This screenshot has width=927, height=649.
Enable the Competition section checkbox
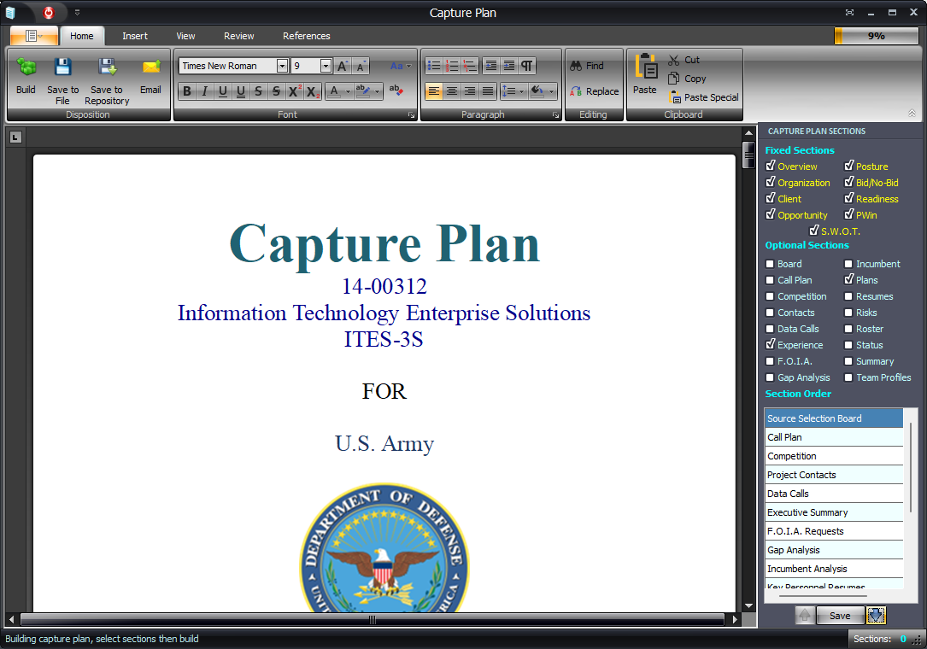770,296
